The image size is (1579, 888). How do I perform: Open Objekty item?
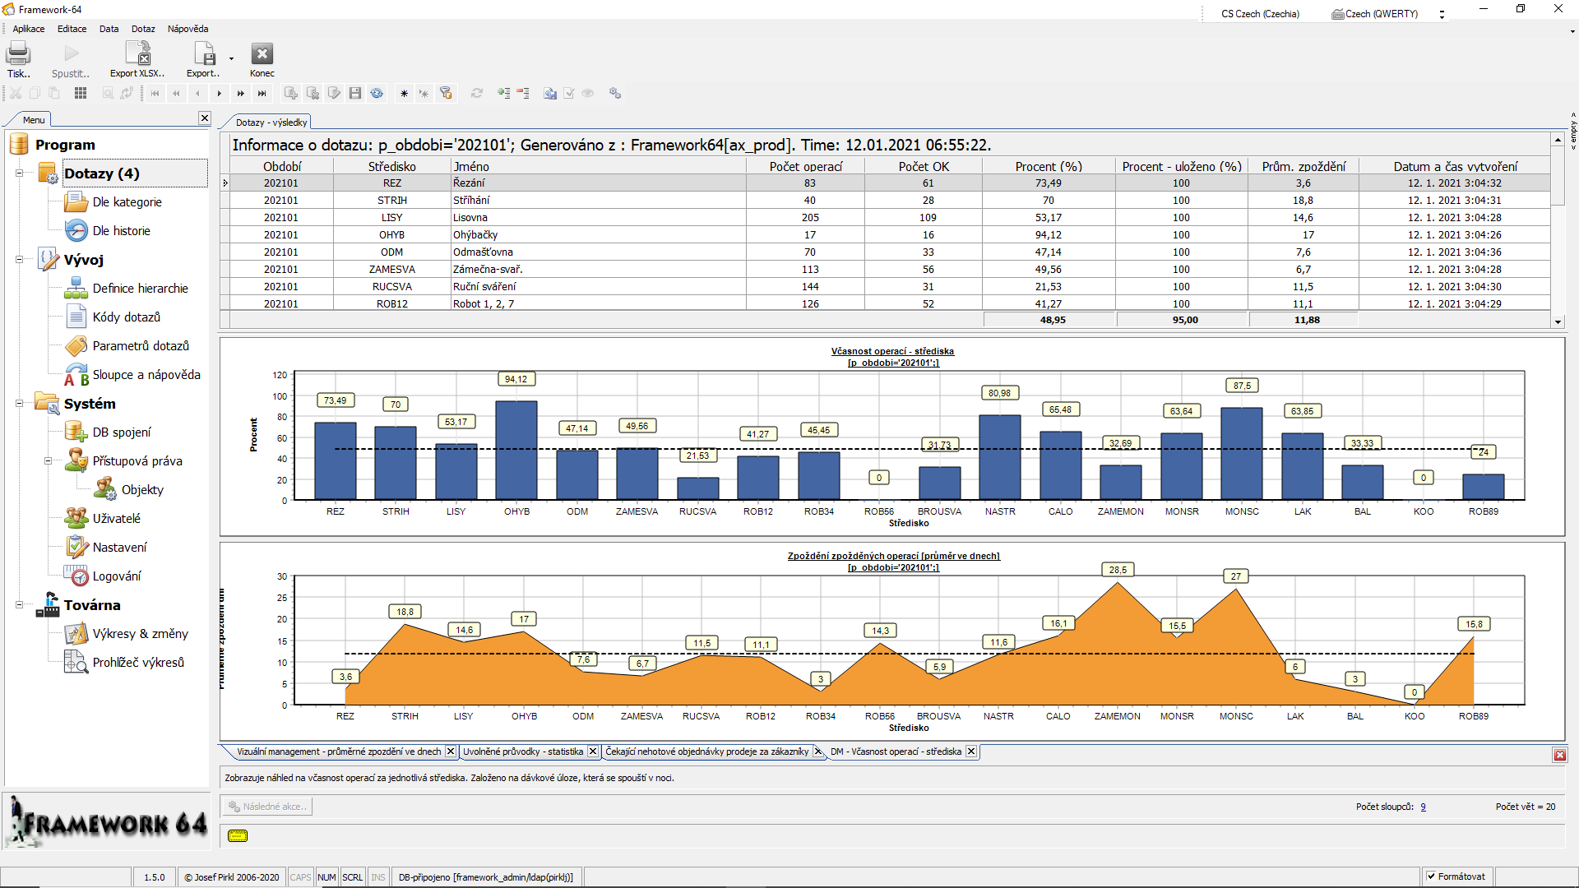pyautogui.click(x=142, y=490)
